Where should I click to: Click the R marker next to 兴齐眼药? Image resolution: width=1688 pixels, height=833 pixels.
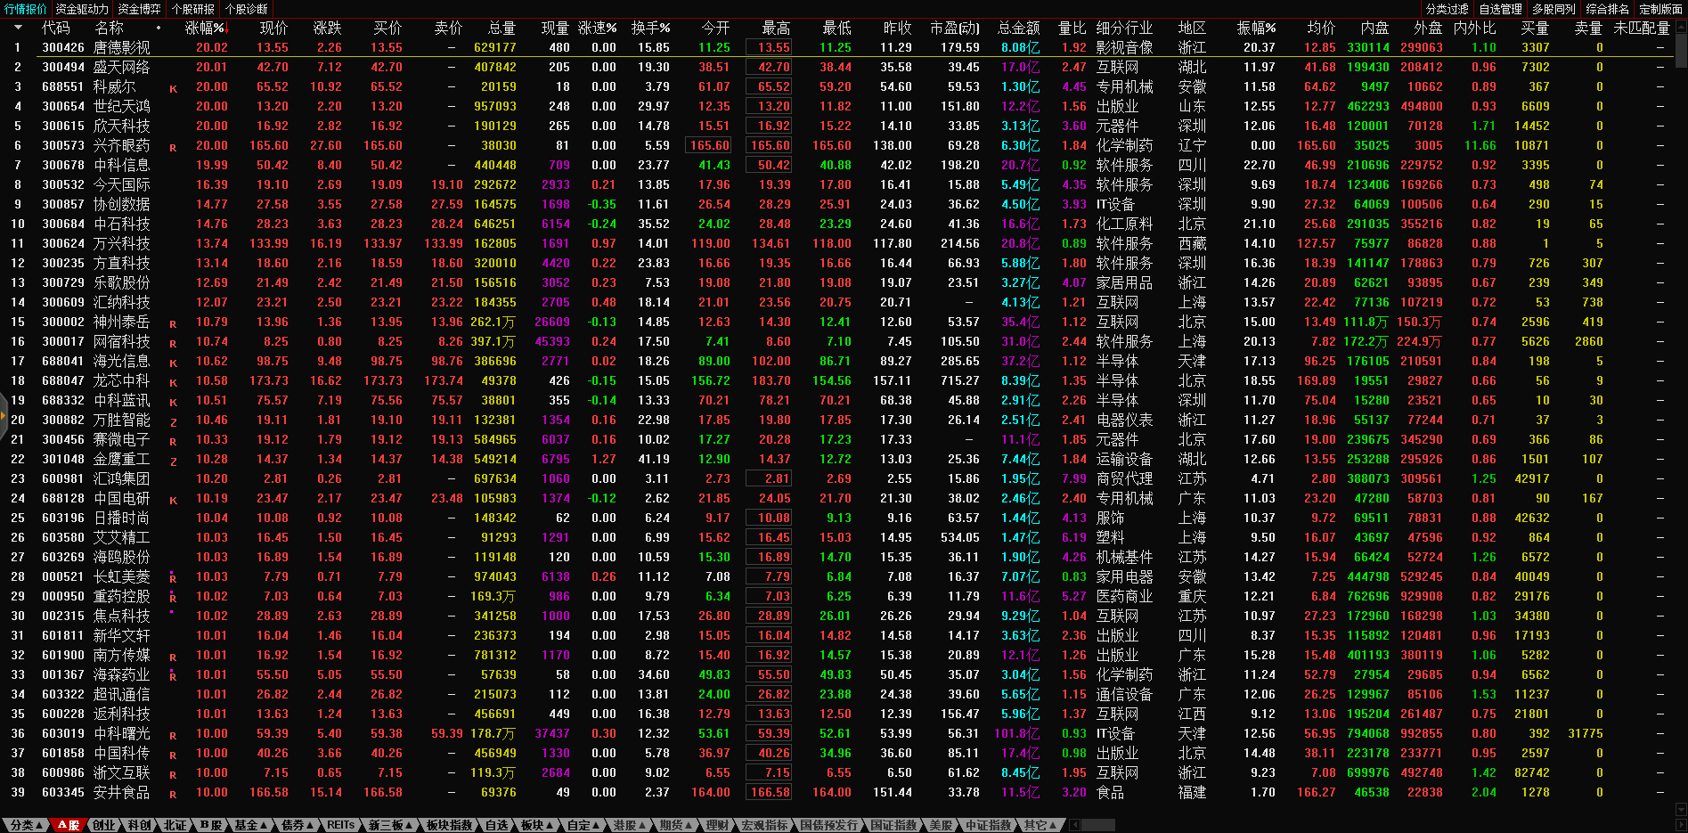point(173,147)
